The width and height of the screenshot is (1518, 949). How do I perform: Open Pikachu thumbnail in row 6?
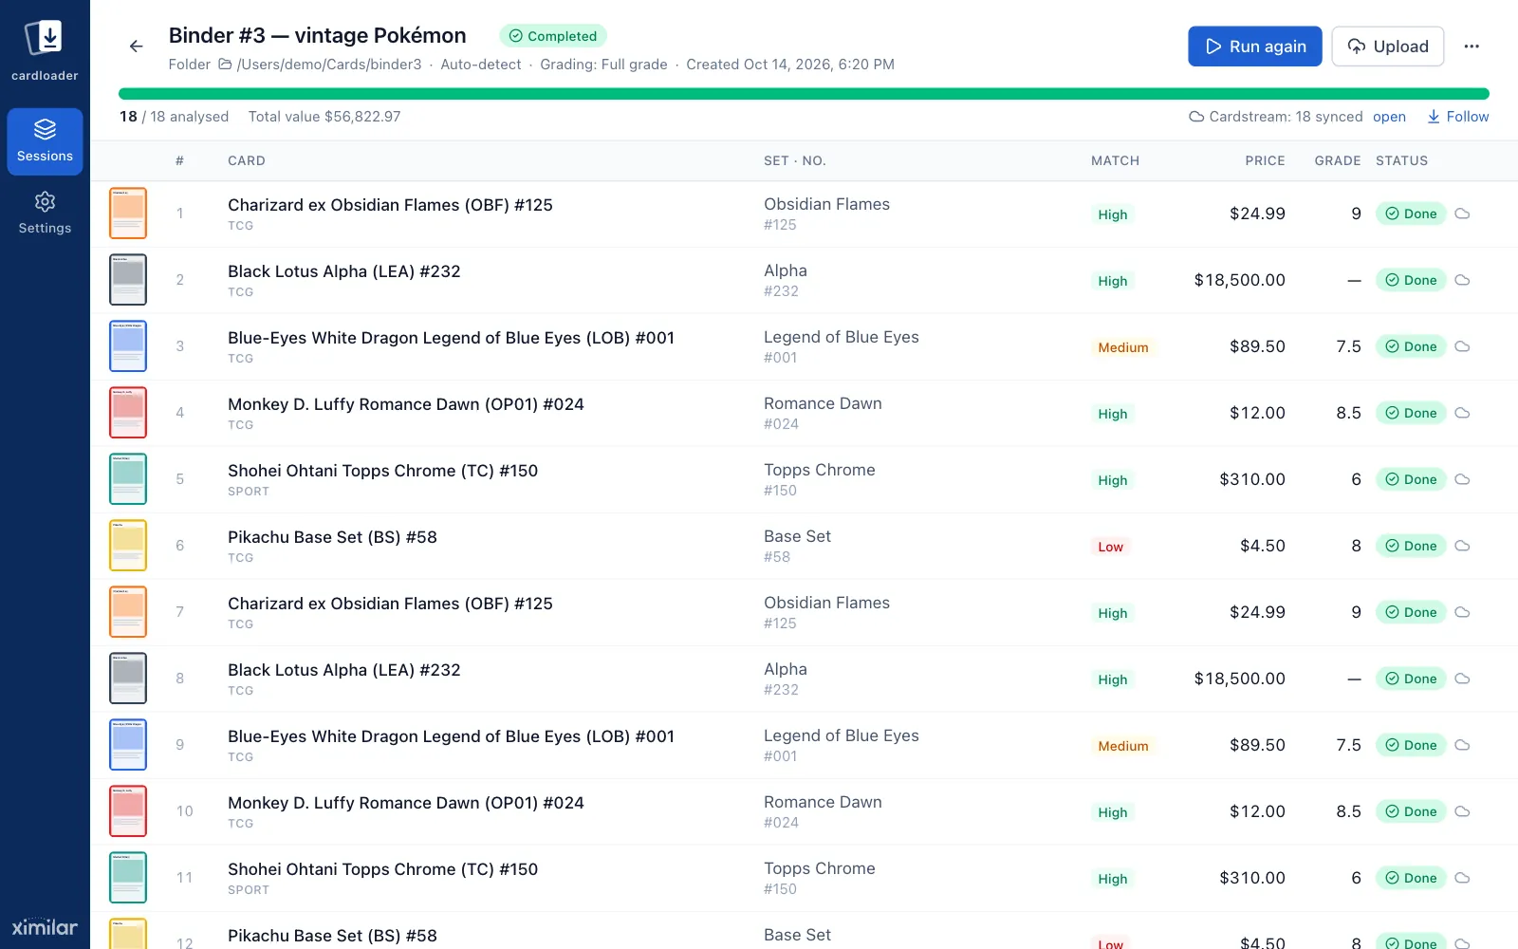point(128,546)
